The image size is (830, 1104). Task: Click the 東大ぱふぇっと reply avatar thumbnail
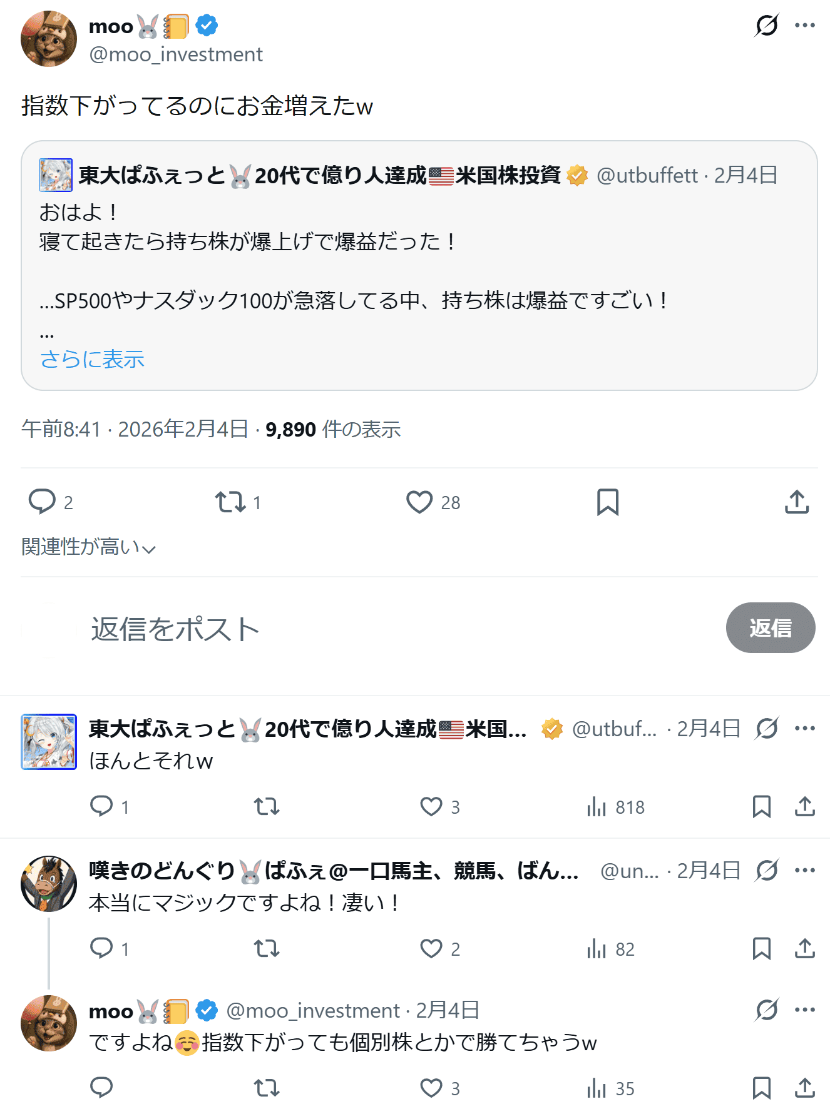[x=49, y=741]
